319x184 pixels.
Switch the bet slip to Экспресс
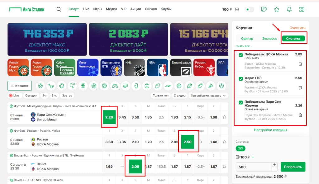pos(269,38)
